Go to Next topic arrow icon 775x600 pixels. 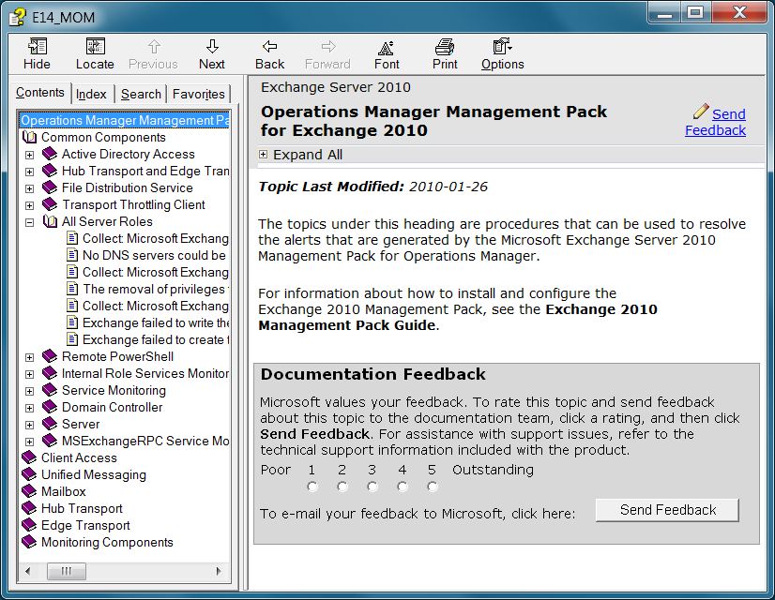[212, 47]
